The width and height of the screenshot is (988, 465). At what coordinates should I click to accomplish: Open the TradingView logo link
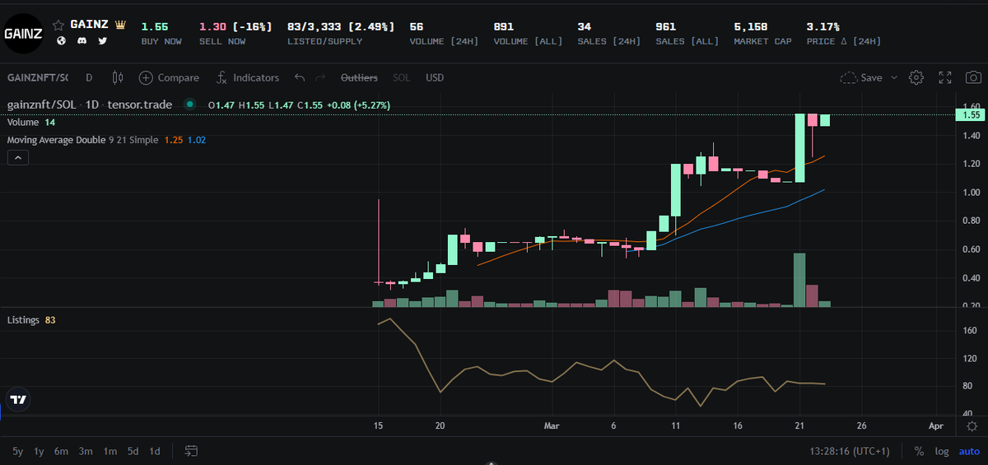click(17, 399)
